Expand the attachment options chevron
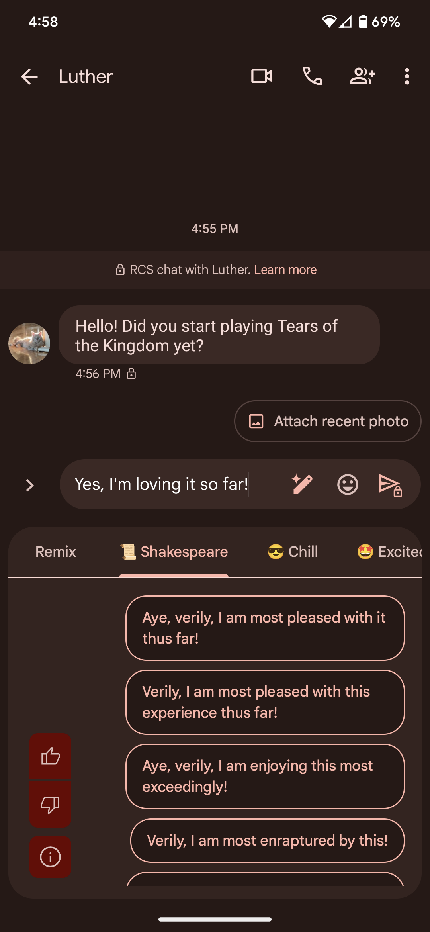430x932 pixels. pyautogui.click(x=29, y=485)
